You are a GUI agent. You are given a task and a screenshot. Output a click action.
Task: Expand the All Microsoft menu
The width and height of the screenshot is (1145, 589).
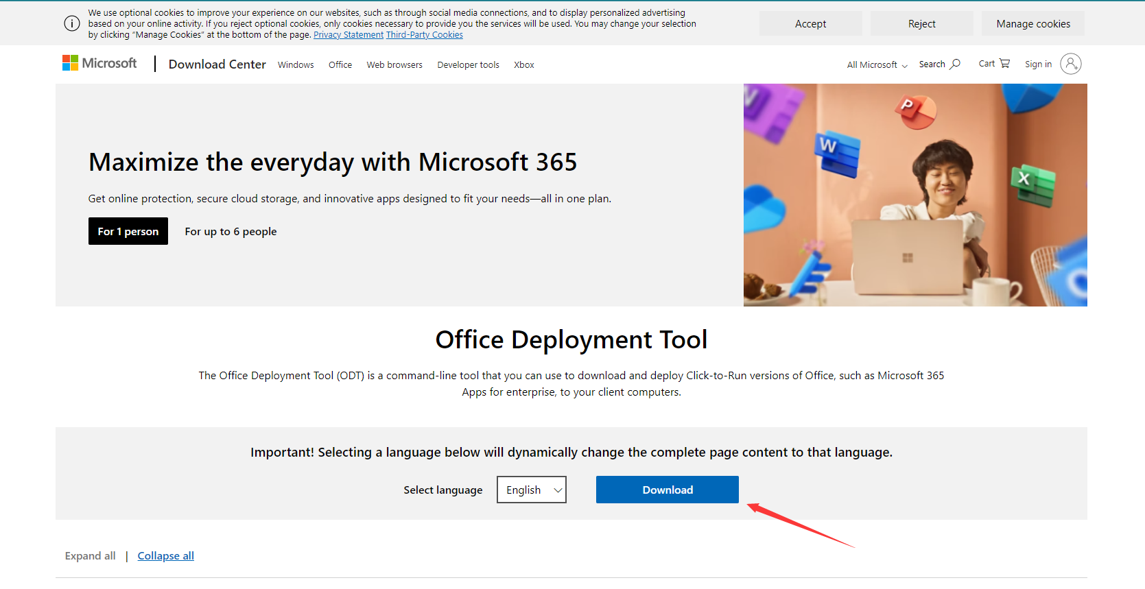877,64
